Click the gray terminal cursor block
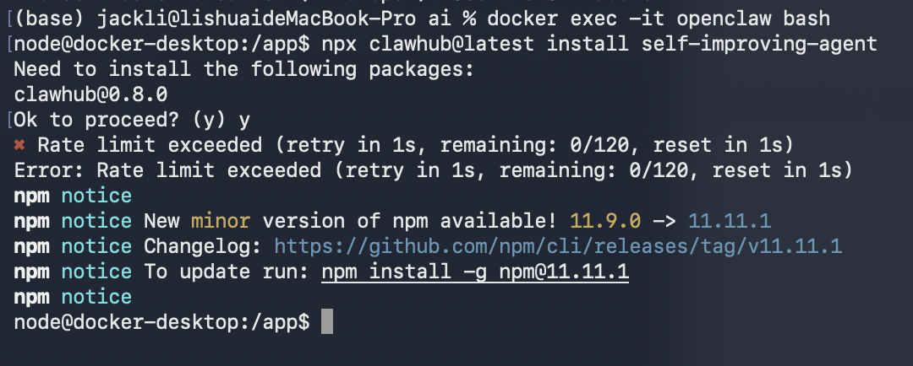The height and width of the screenshot is (366, 913). (x=328, y=321)
